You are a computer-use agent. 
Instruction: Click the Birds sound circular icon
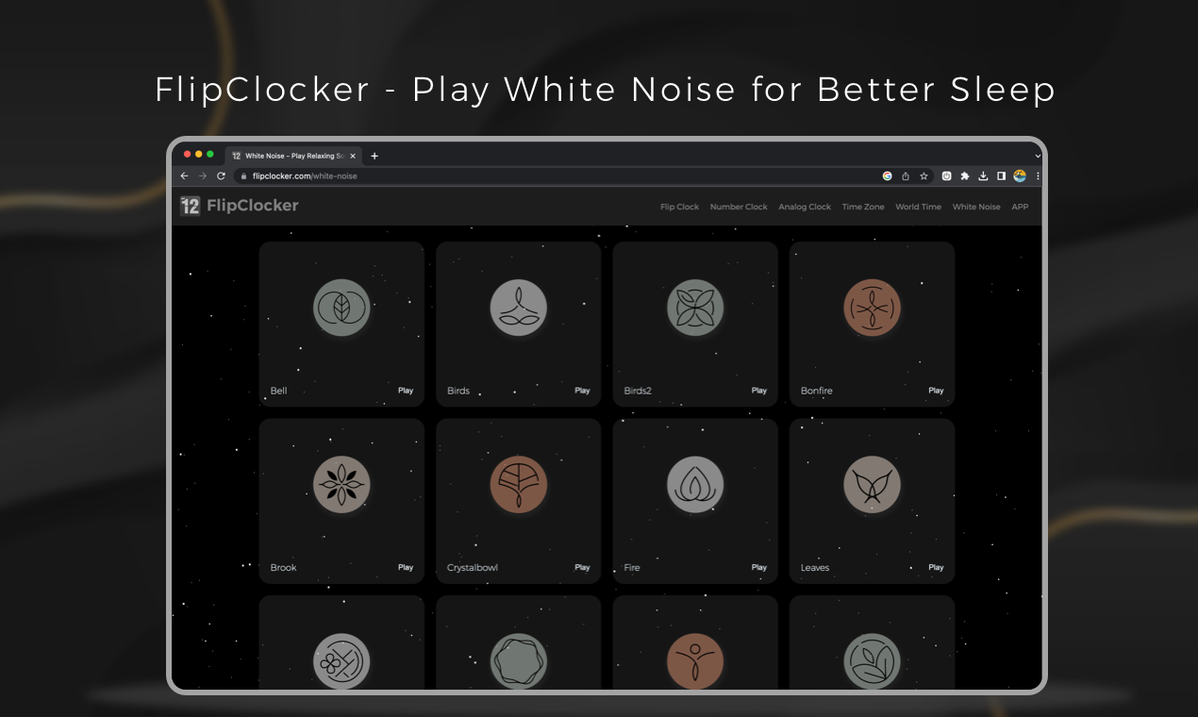(519, 308)
